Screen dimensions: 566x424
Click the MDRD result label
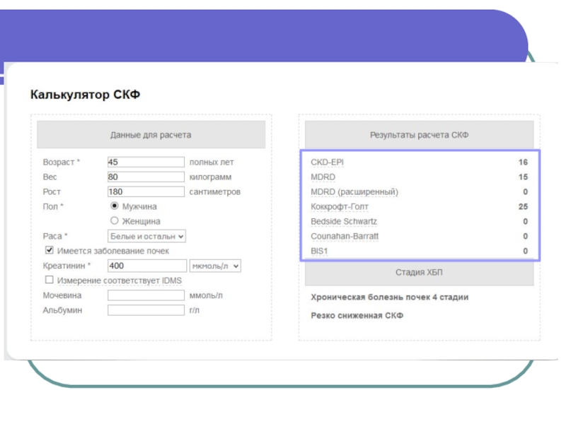(323, 177)
